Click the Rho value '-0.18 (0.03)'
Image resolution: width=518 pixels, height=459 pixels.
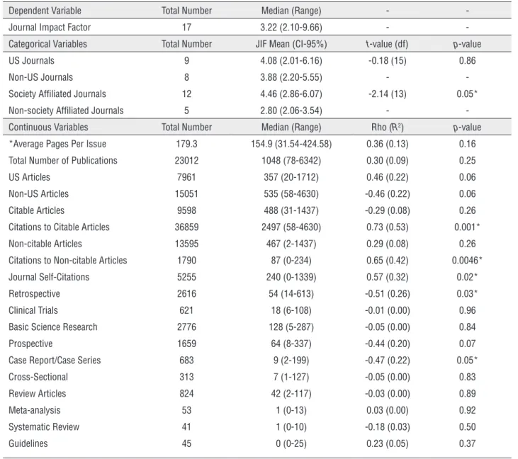pos(387,427)
